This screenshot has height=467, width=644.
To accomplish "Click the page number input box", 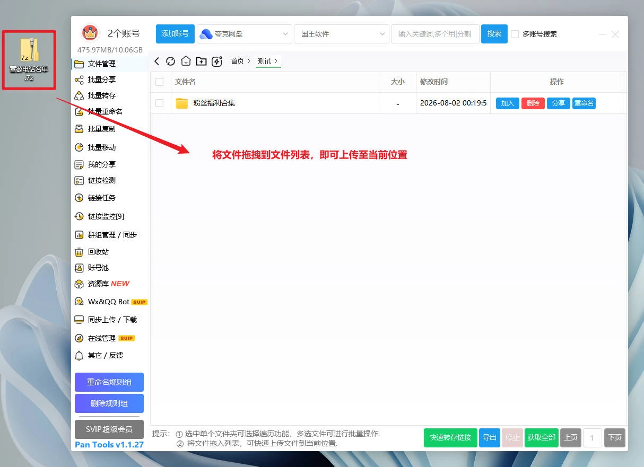I will tap(593, 438).
